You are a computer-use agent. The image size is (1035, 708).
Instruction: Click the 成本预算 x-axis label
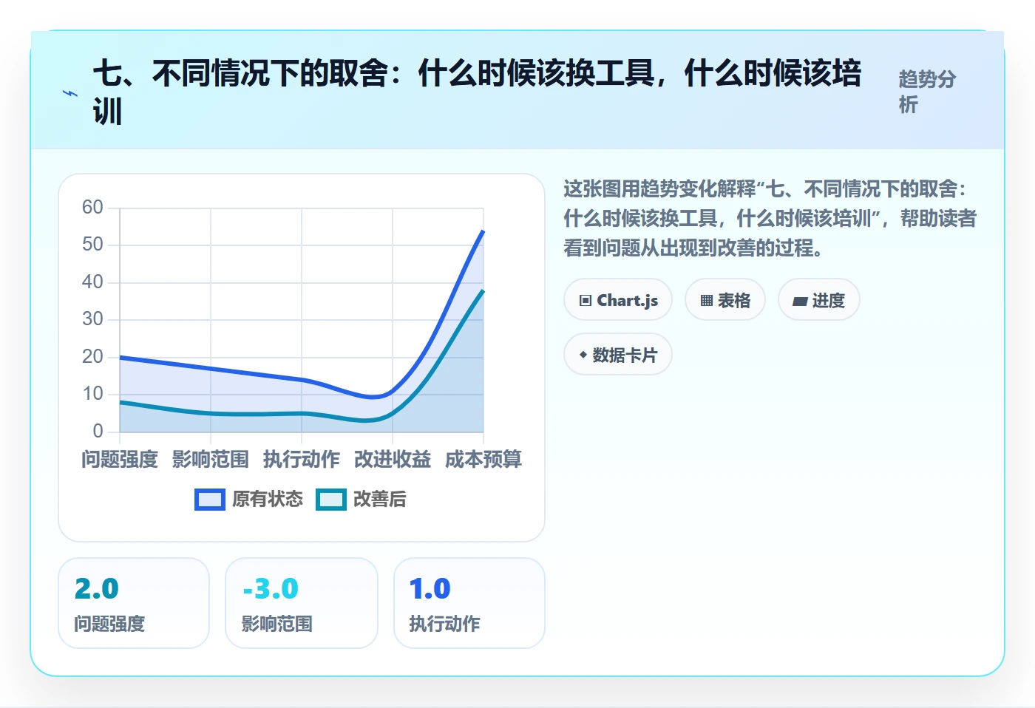pos(483,460)
